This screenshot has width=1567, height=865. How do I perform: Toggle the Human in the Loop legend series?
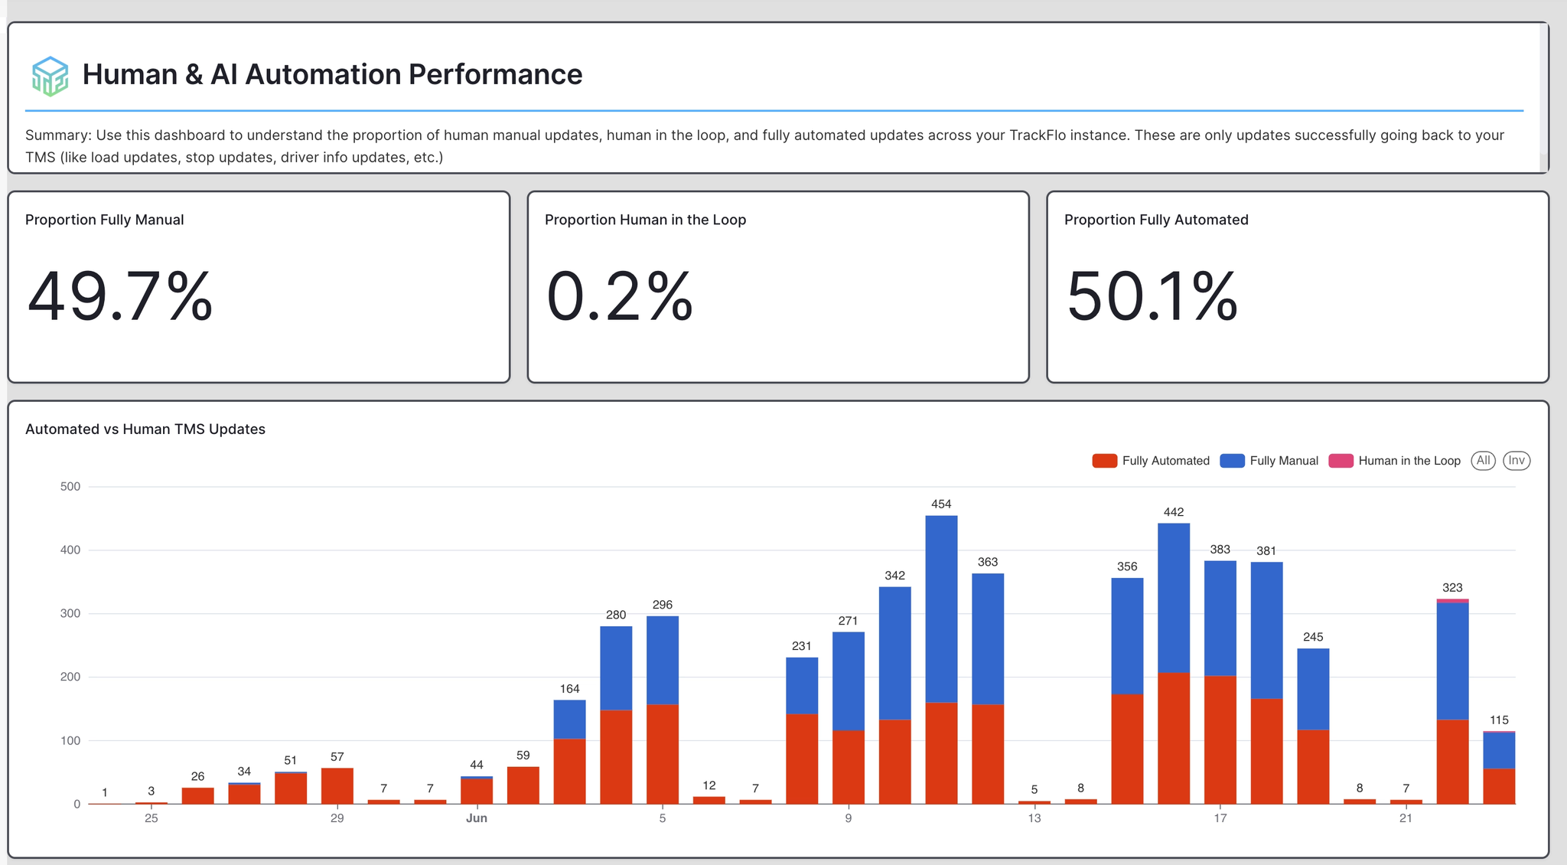(x=1394, y=461)
